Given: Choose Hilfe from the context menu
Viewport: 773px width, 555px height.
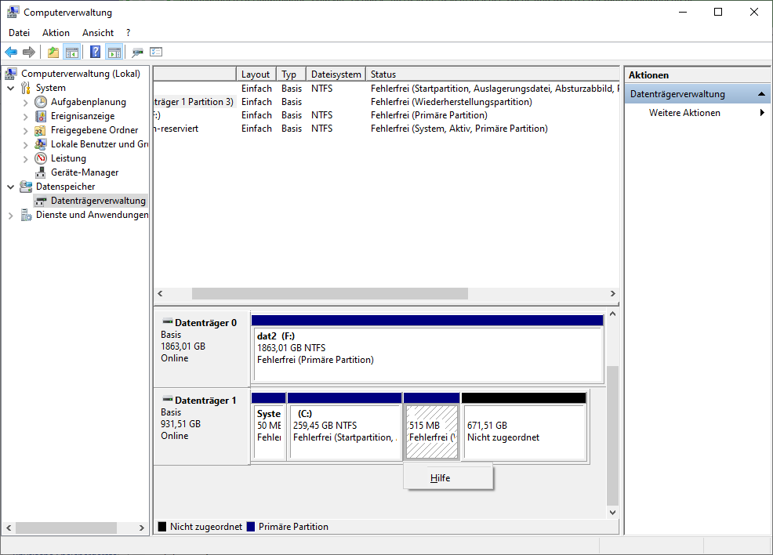Looking at the screenshot, I should tap(441, 477).
